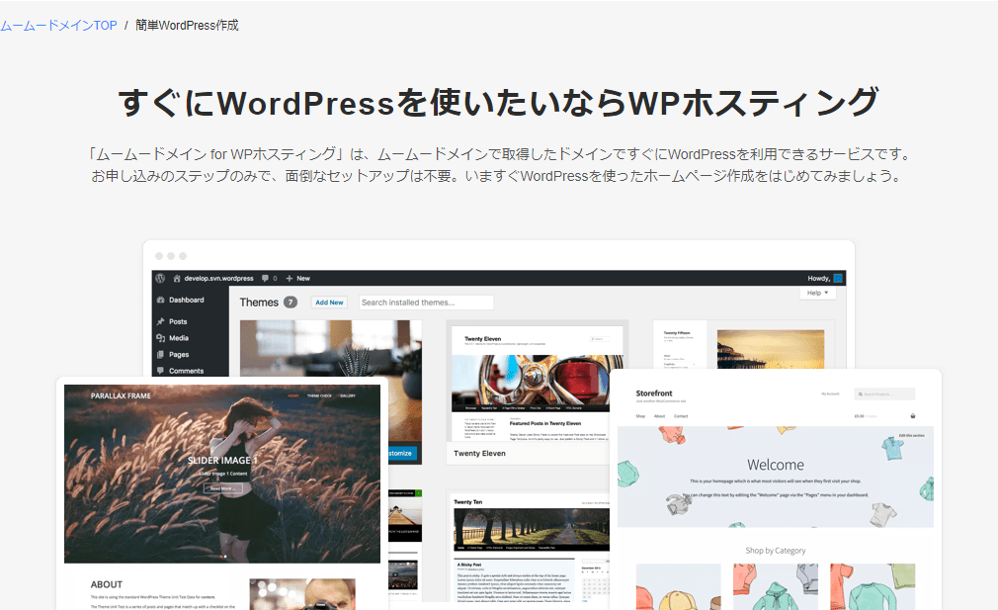Viewport: 998px width, 610px height.
Task: Open Media in the WordPress sidebar
Action: 179,338
